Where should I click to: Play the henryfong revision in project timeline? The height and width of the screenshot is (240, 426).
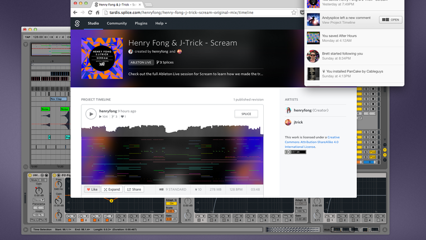click(x=91, y=114)
